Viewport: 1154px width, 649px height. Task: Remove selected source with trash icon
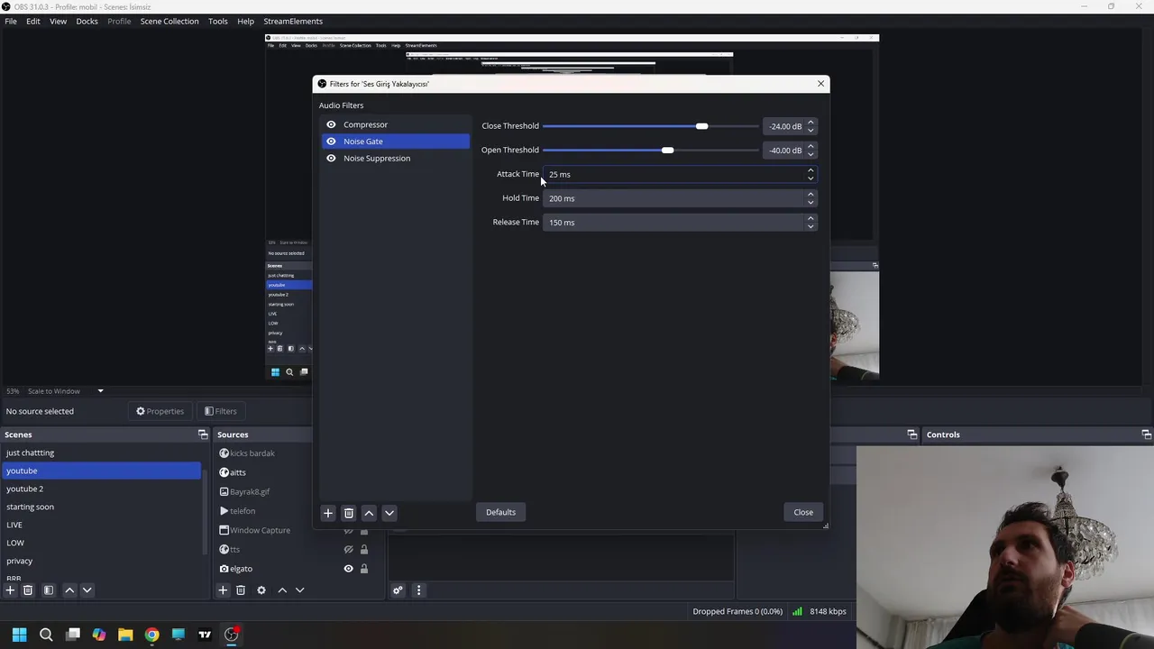[x=241, y=590]
